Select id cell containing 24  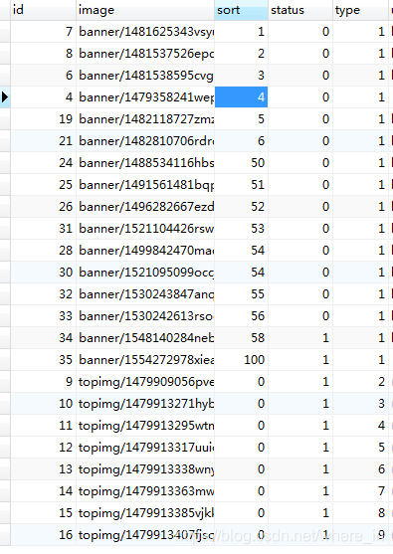click(43, 162)
